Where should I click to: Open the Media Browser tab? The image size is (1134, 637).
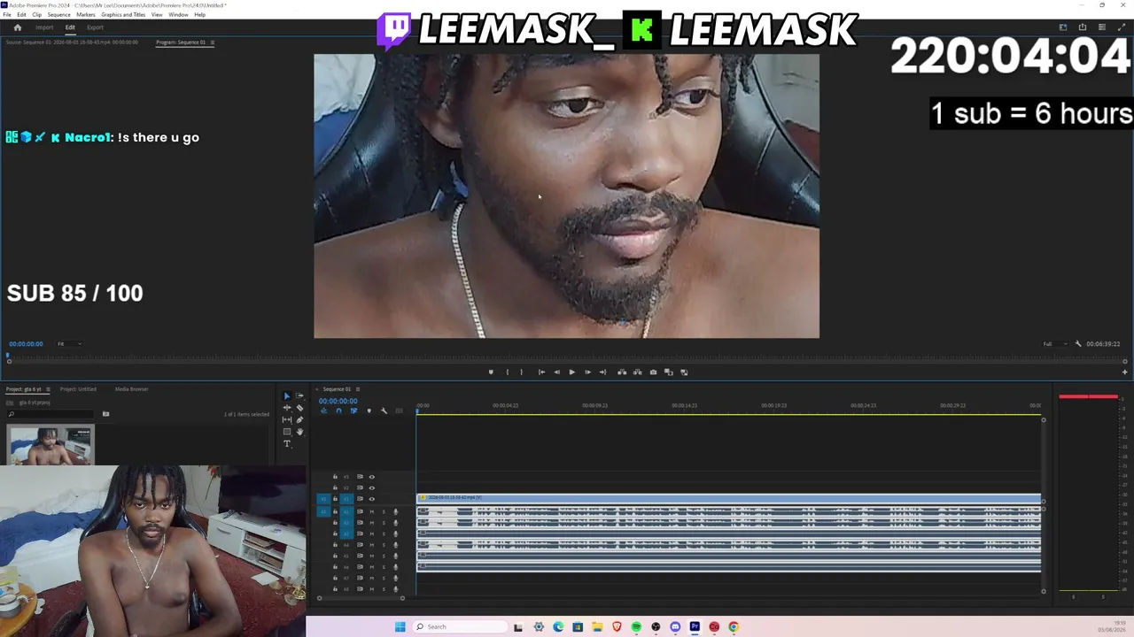[131, 389]
